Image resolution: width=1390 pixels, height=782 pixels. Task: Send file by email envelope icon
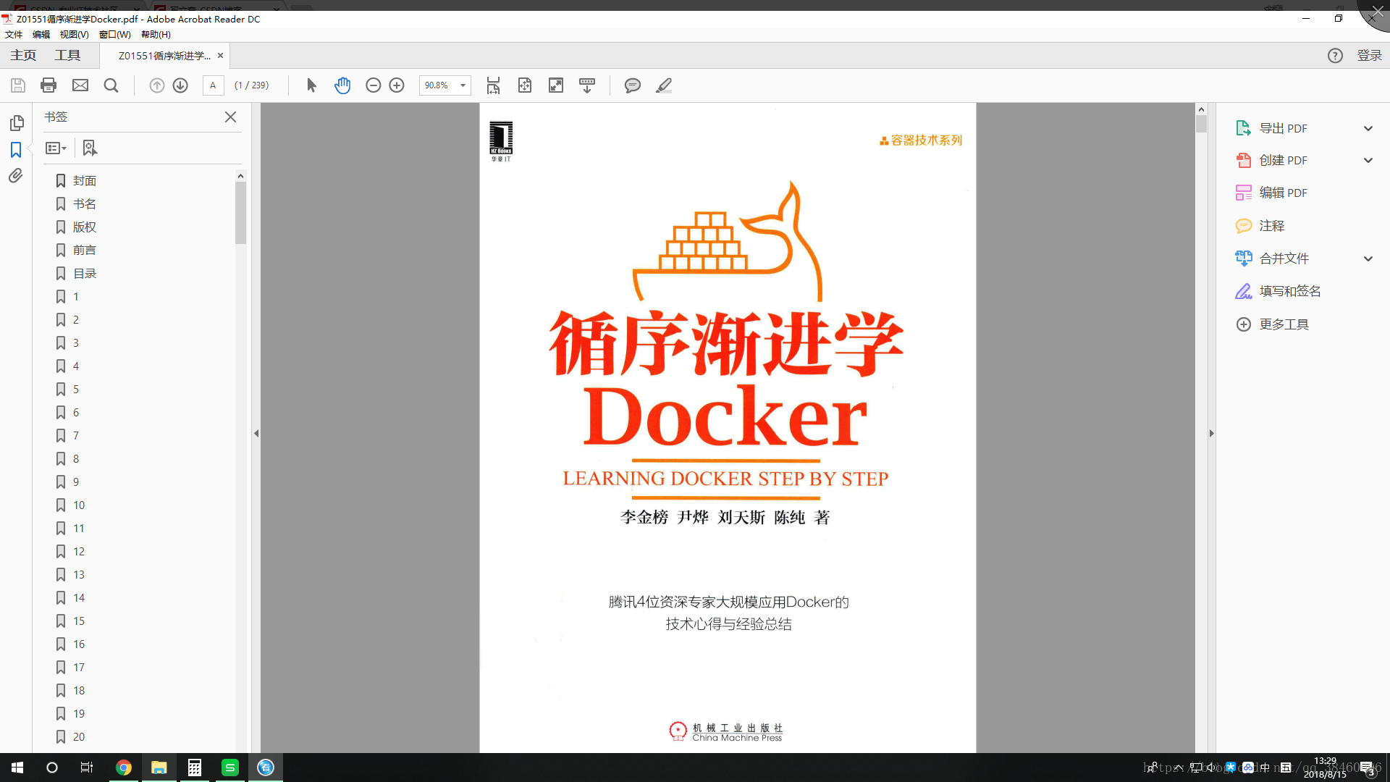(80, 85)
